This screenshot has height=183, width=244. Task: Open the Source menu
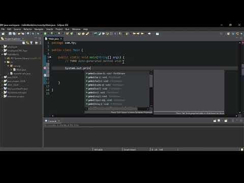tap(17, 29)
